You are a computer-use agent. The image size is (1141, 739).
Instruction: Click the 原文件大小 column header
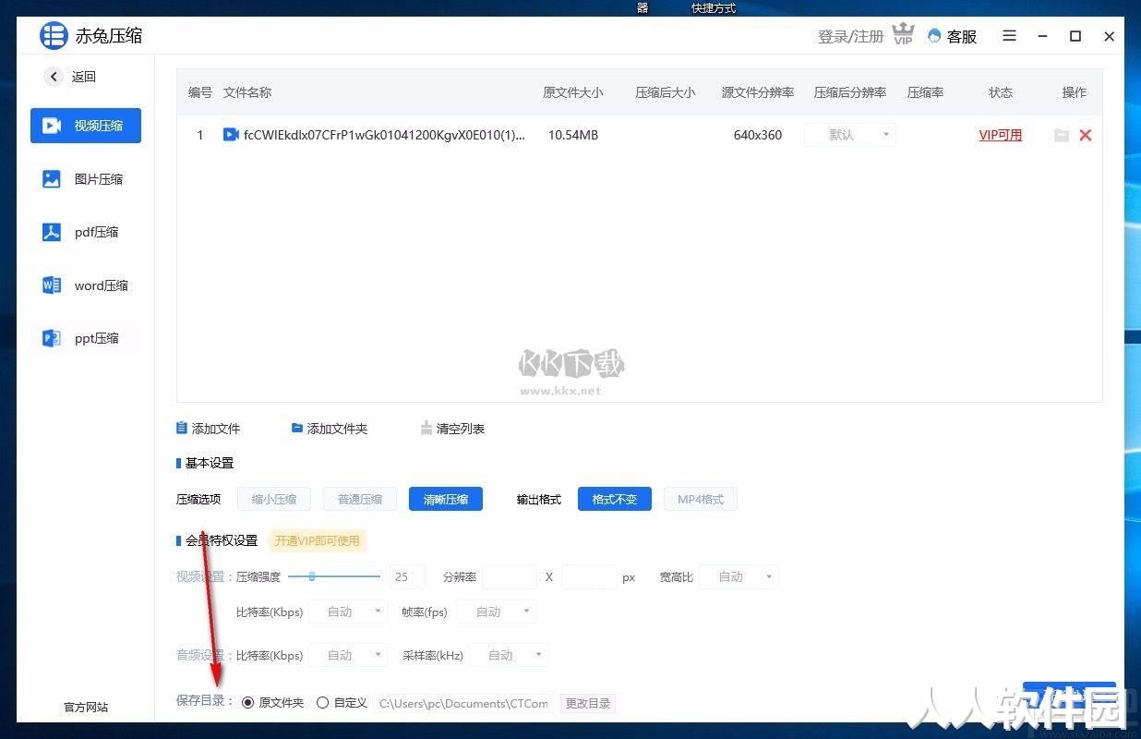point(573,92)
